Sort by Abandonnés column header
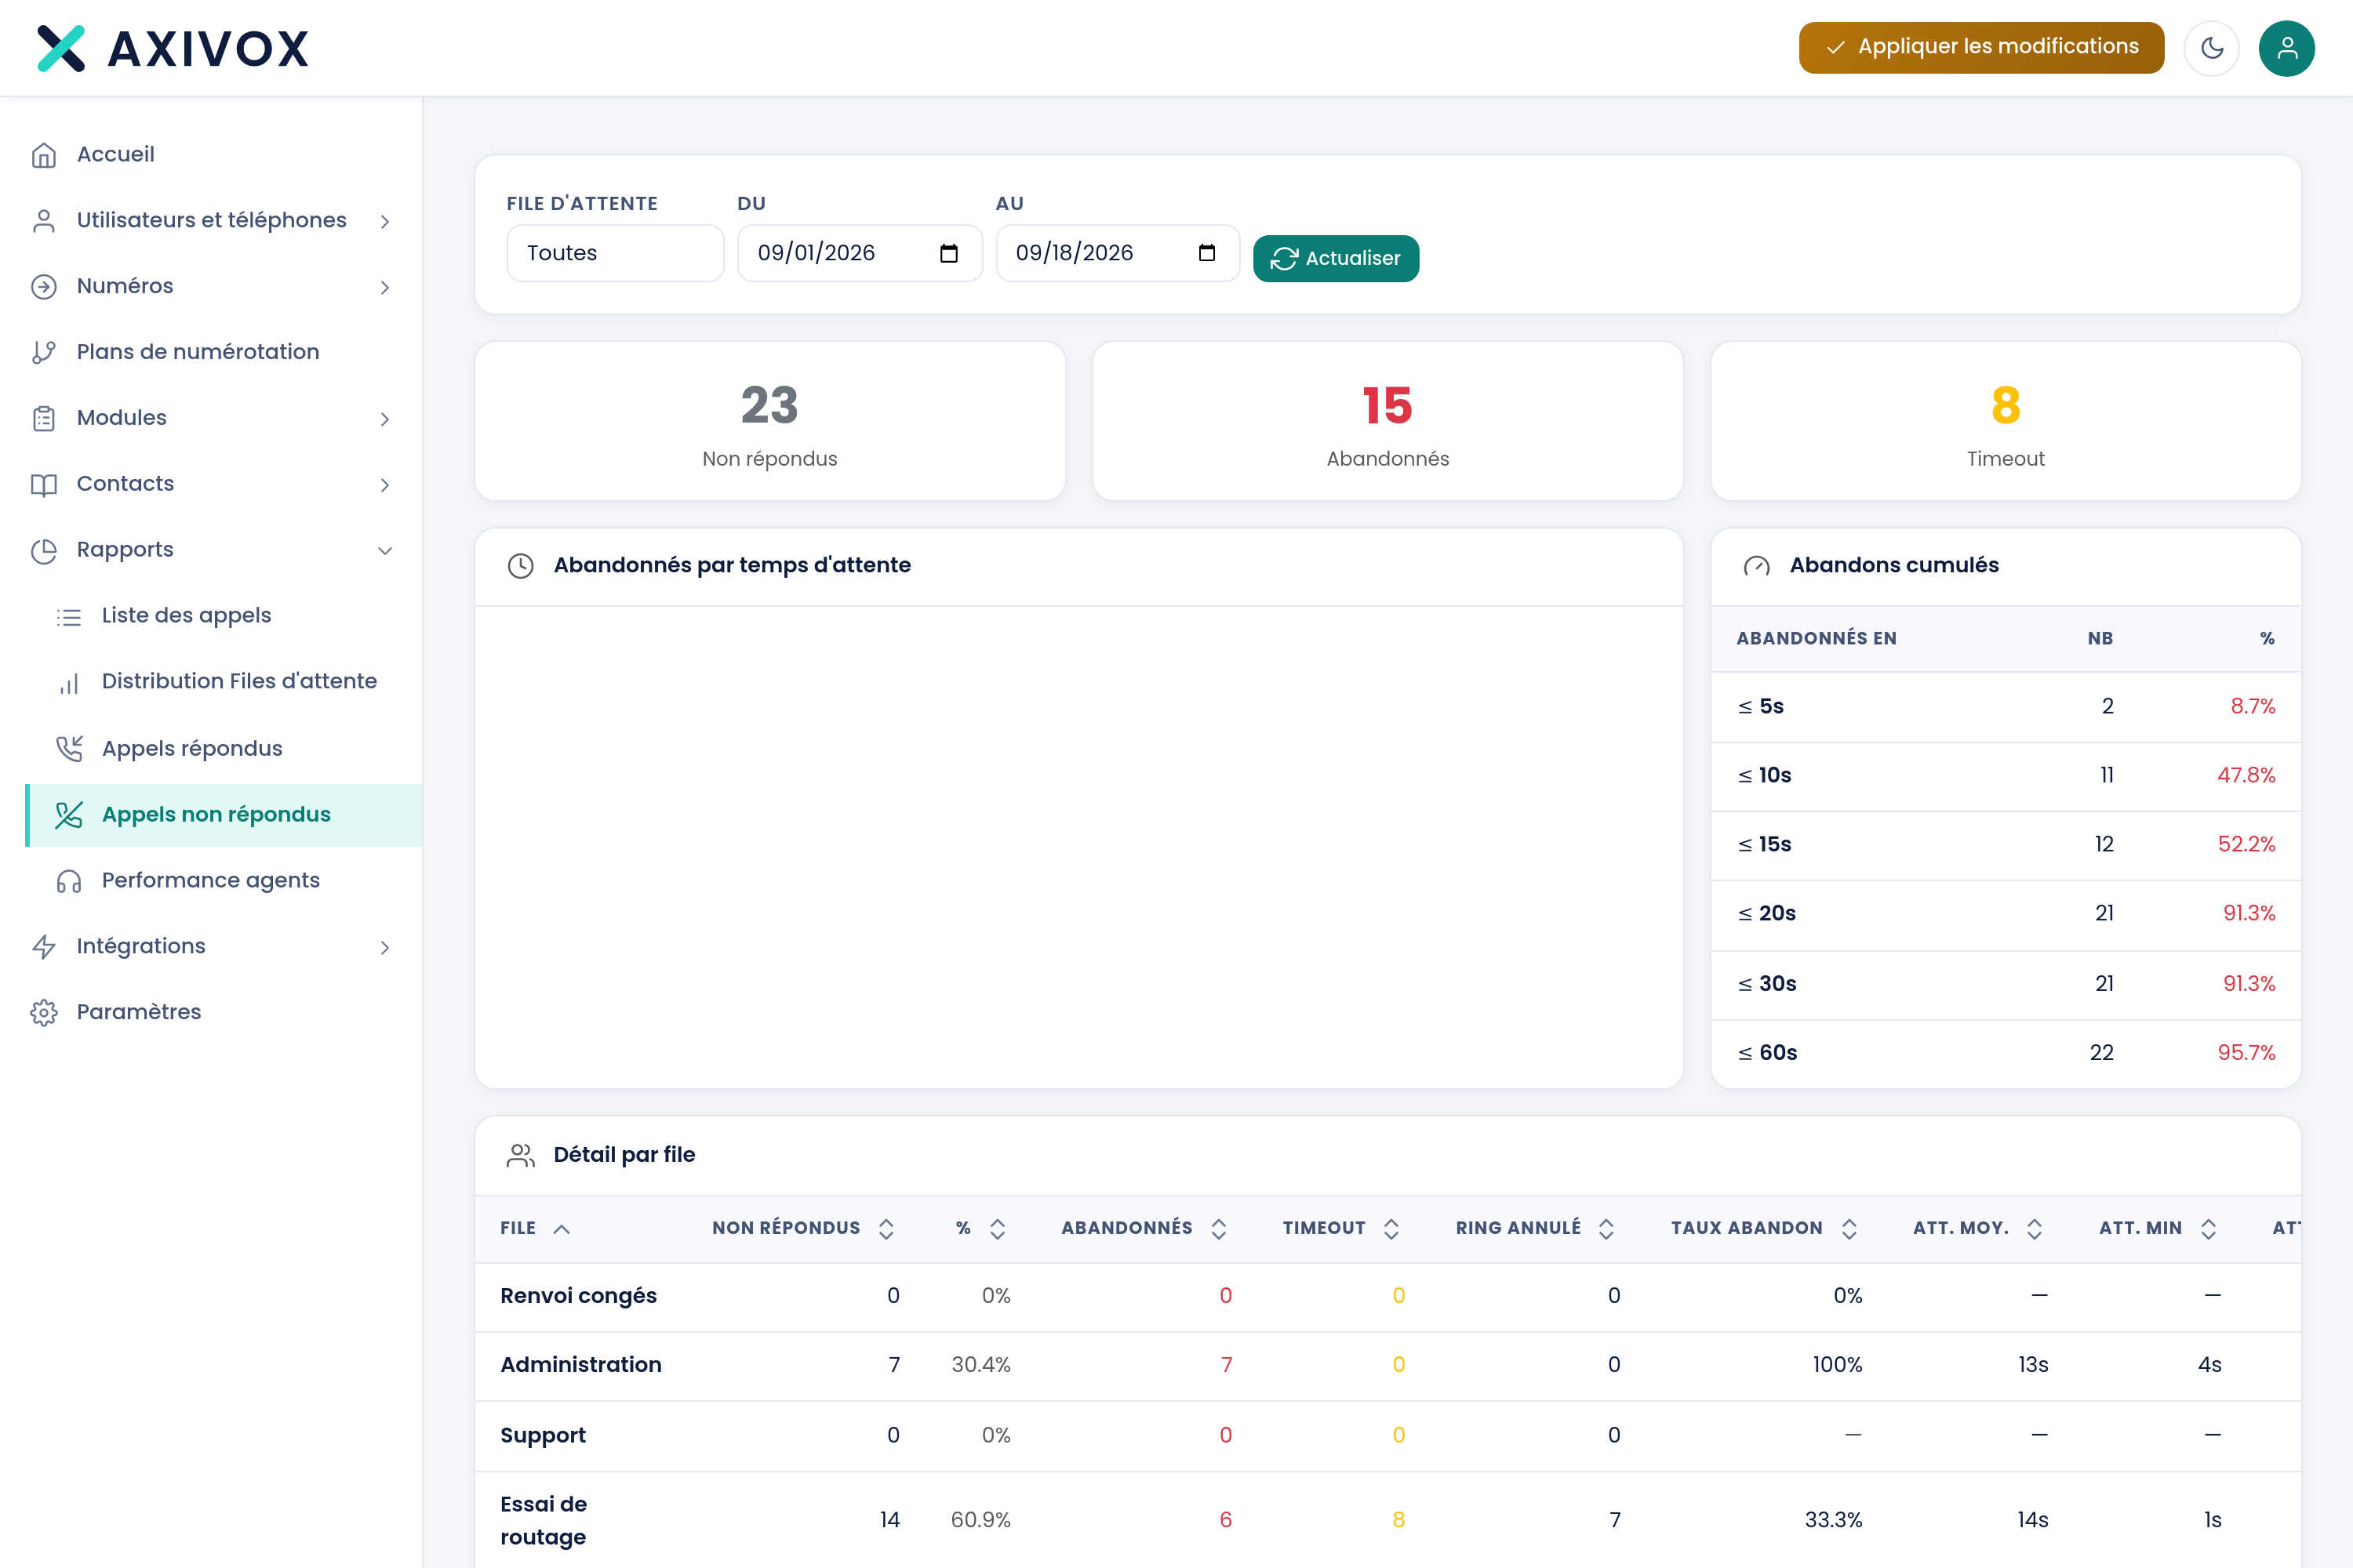Viewport: 2353px width, 1568px height. click(x=1144, y=1228)
